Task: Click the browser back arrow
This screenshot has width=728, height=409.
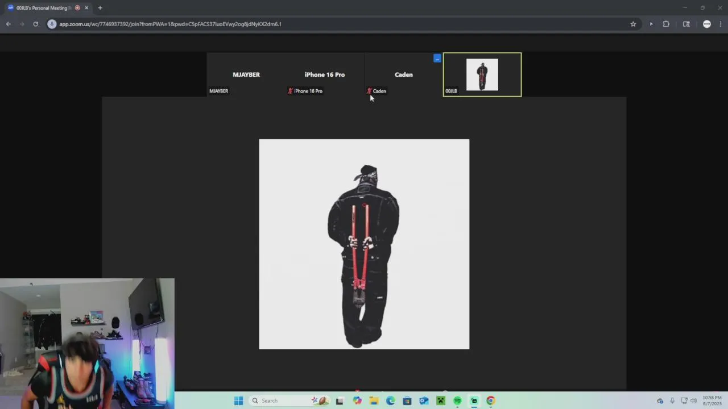Action: pos(8,24)
